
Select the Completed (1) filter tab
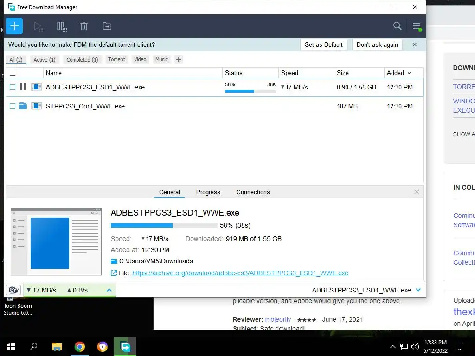[x=82, y=60]
